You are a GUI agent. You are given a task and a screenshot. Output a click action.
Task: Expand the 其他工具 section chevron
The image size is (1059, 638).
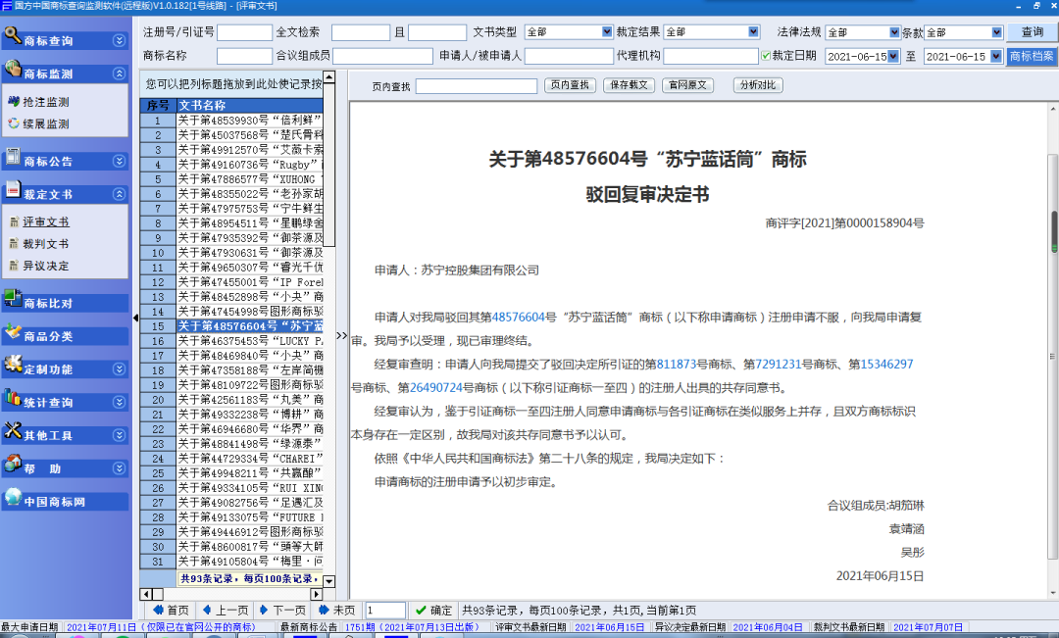119,435
